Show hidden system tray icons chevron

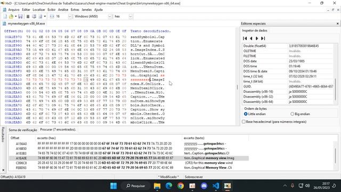pos(285,186)
